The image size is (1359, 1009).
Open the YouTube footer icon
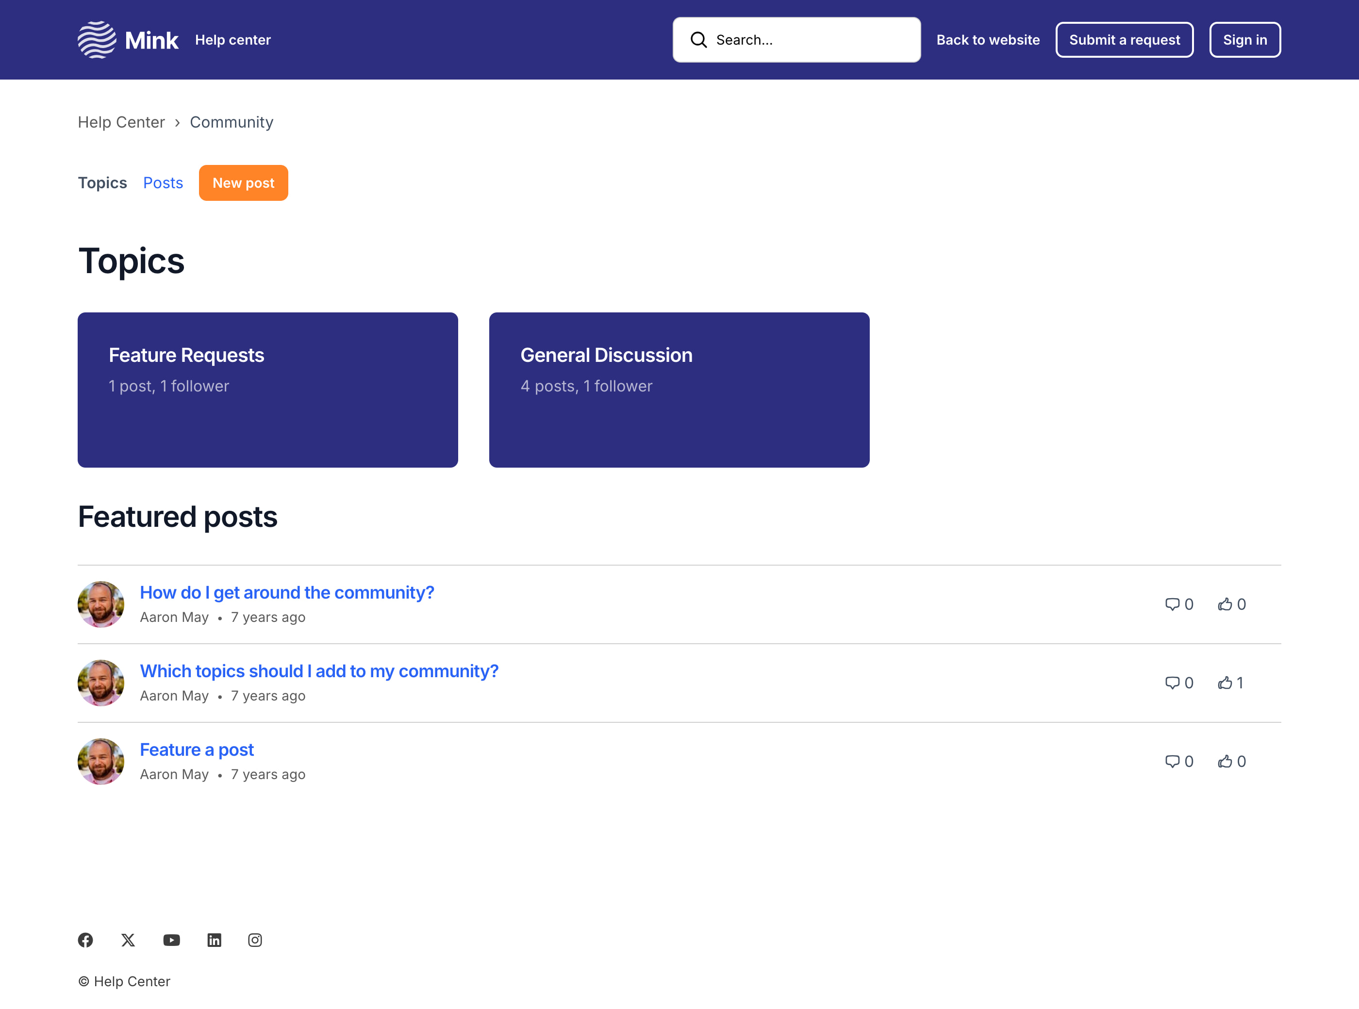(172, 940)
